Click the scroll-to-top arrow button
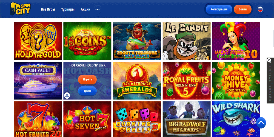The height and width of the screenshot is (137, 274). 261,123
